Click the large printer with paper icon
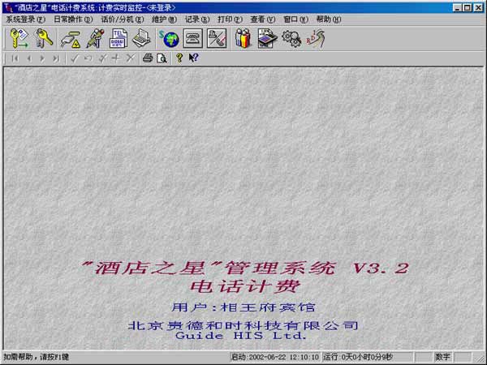This screenshot has height=365, width=487. coord(141,38)
